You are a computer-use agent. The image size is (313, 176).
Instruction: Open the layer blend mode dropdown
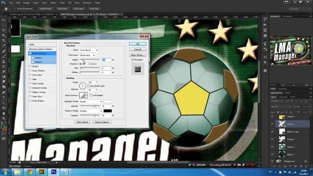click(x=281, y=107)
